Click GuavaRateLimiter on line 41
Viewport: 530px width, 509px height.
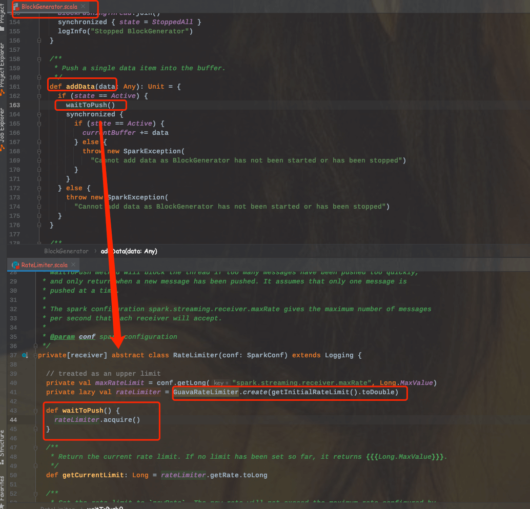click(206, 392)
